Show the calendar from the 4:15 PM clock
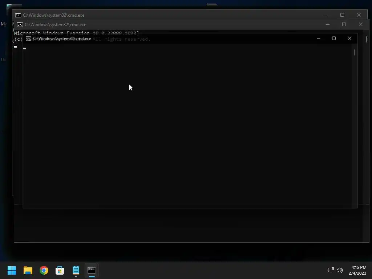The height and width of the screenshot is (279, 372). (x=357, y=270)
